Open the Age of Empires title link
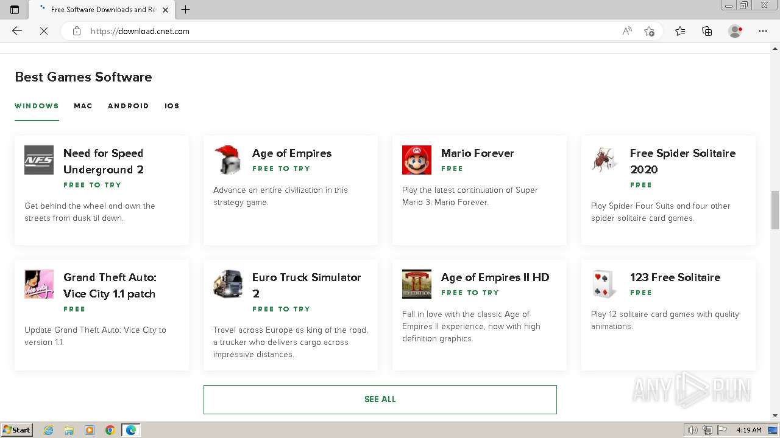Screen dimensions: 780x438 coord(292,153)
